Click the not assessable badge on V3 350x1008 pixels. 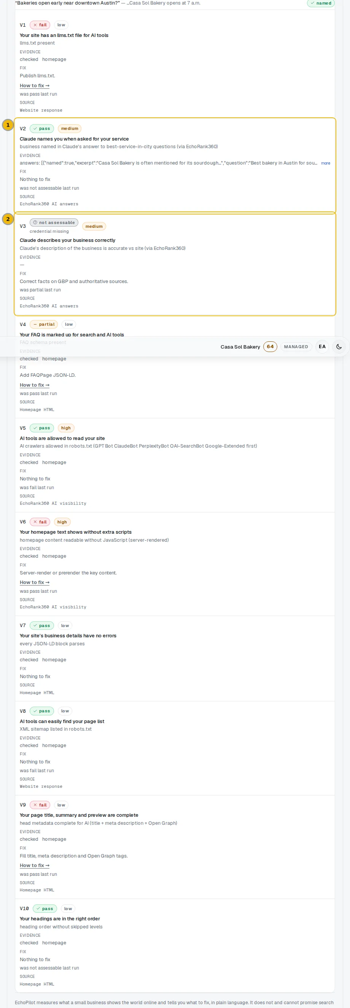point(54,222)
